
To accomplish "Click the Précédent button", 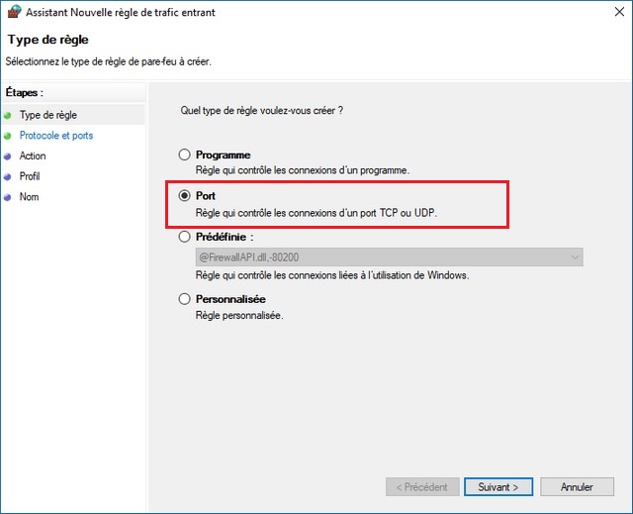I will pyautogui.click(x=422, y=487).
